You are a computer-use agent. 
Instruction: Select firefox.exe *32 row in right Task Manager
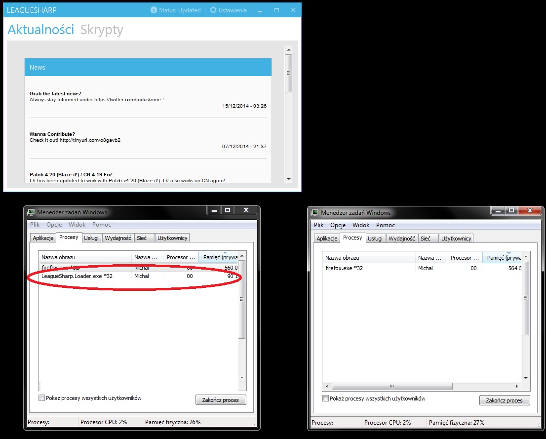[x=423, y=268]
